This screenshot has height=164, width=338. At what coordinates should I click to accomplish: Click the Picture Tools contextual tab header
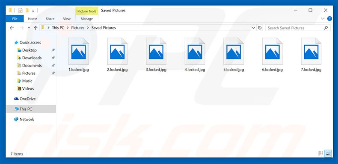87,11
